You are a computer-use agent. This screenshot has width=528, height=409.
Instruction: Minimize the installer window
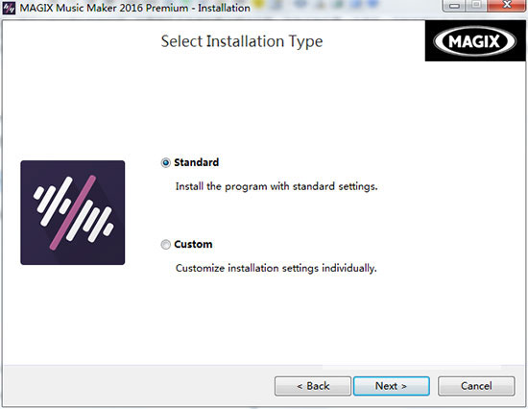(x=454, y=5)
